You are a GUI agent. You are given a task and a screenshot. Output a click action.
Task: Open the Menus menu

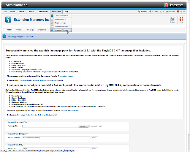(x=21, y=12)
